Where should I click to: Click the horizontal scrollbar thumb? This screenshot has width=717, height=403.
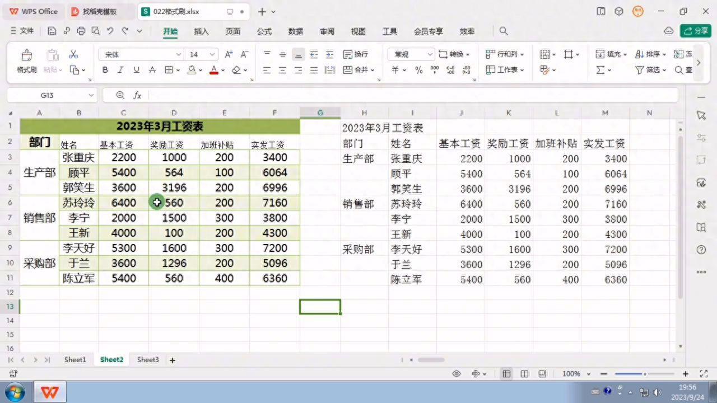(431, 360)
